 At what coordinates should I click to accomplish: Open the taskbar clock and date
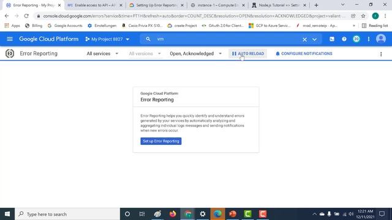tap(365, 214)
